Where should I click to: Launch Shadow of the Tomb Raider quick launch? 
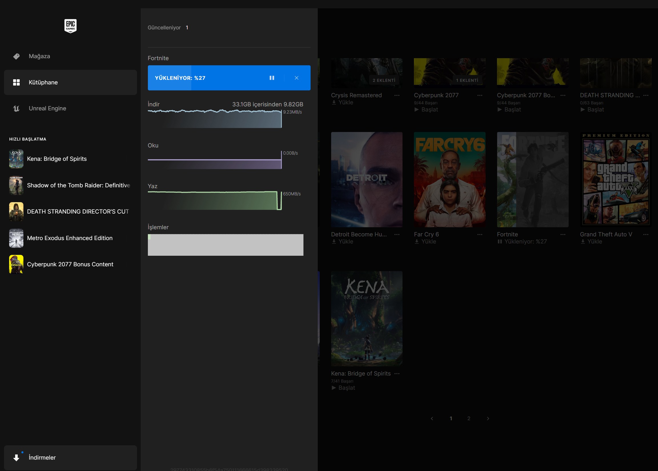(70, 185)
